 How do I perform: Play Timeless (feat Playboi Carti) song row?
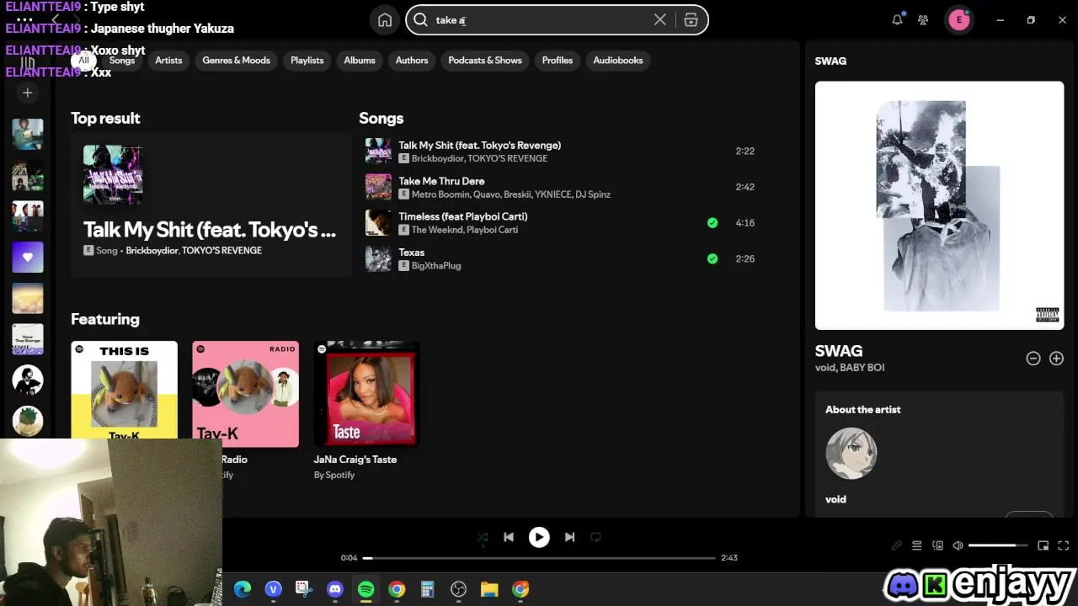560,223
